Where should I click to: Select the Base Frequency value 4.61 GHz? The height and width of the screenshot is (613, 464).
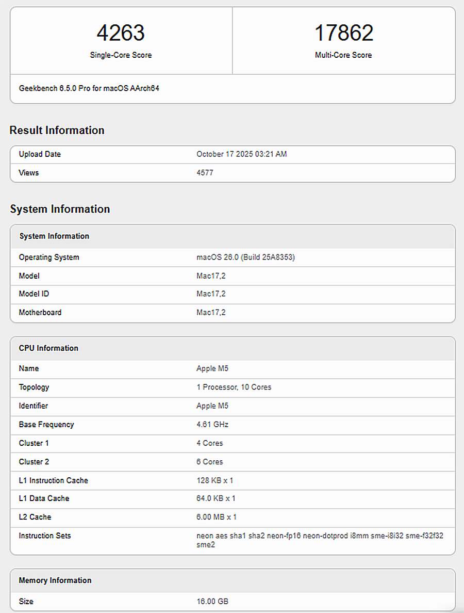(x=212, y=425)
